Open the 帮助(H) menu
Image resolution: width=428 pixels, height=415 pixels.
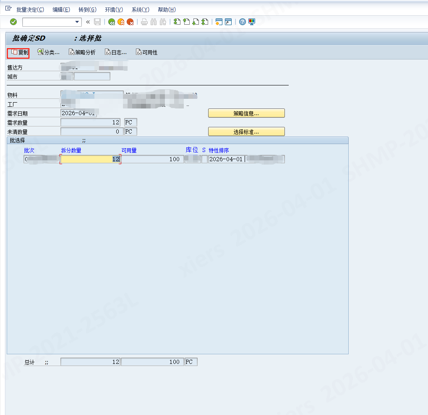tap(167, 10)
